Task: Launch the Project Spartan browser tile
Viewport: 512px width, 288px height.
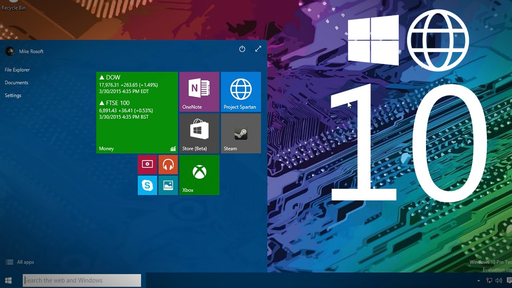Action: (241, 92)
